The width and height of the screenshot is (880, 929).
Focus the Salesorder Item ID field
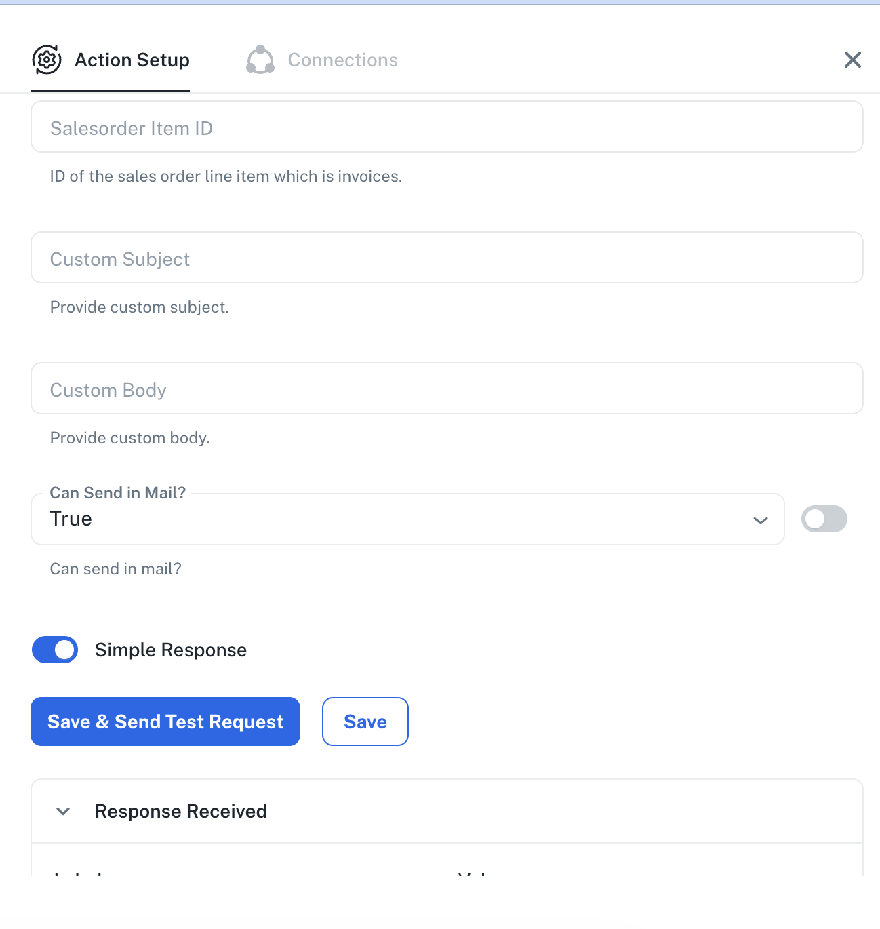pos(446,127)
